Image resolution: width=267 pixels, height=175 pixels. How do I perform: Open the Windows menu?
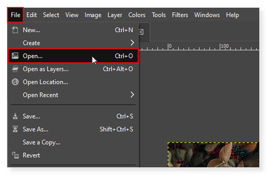(207, 15)
